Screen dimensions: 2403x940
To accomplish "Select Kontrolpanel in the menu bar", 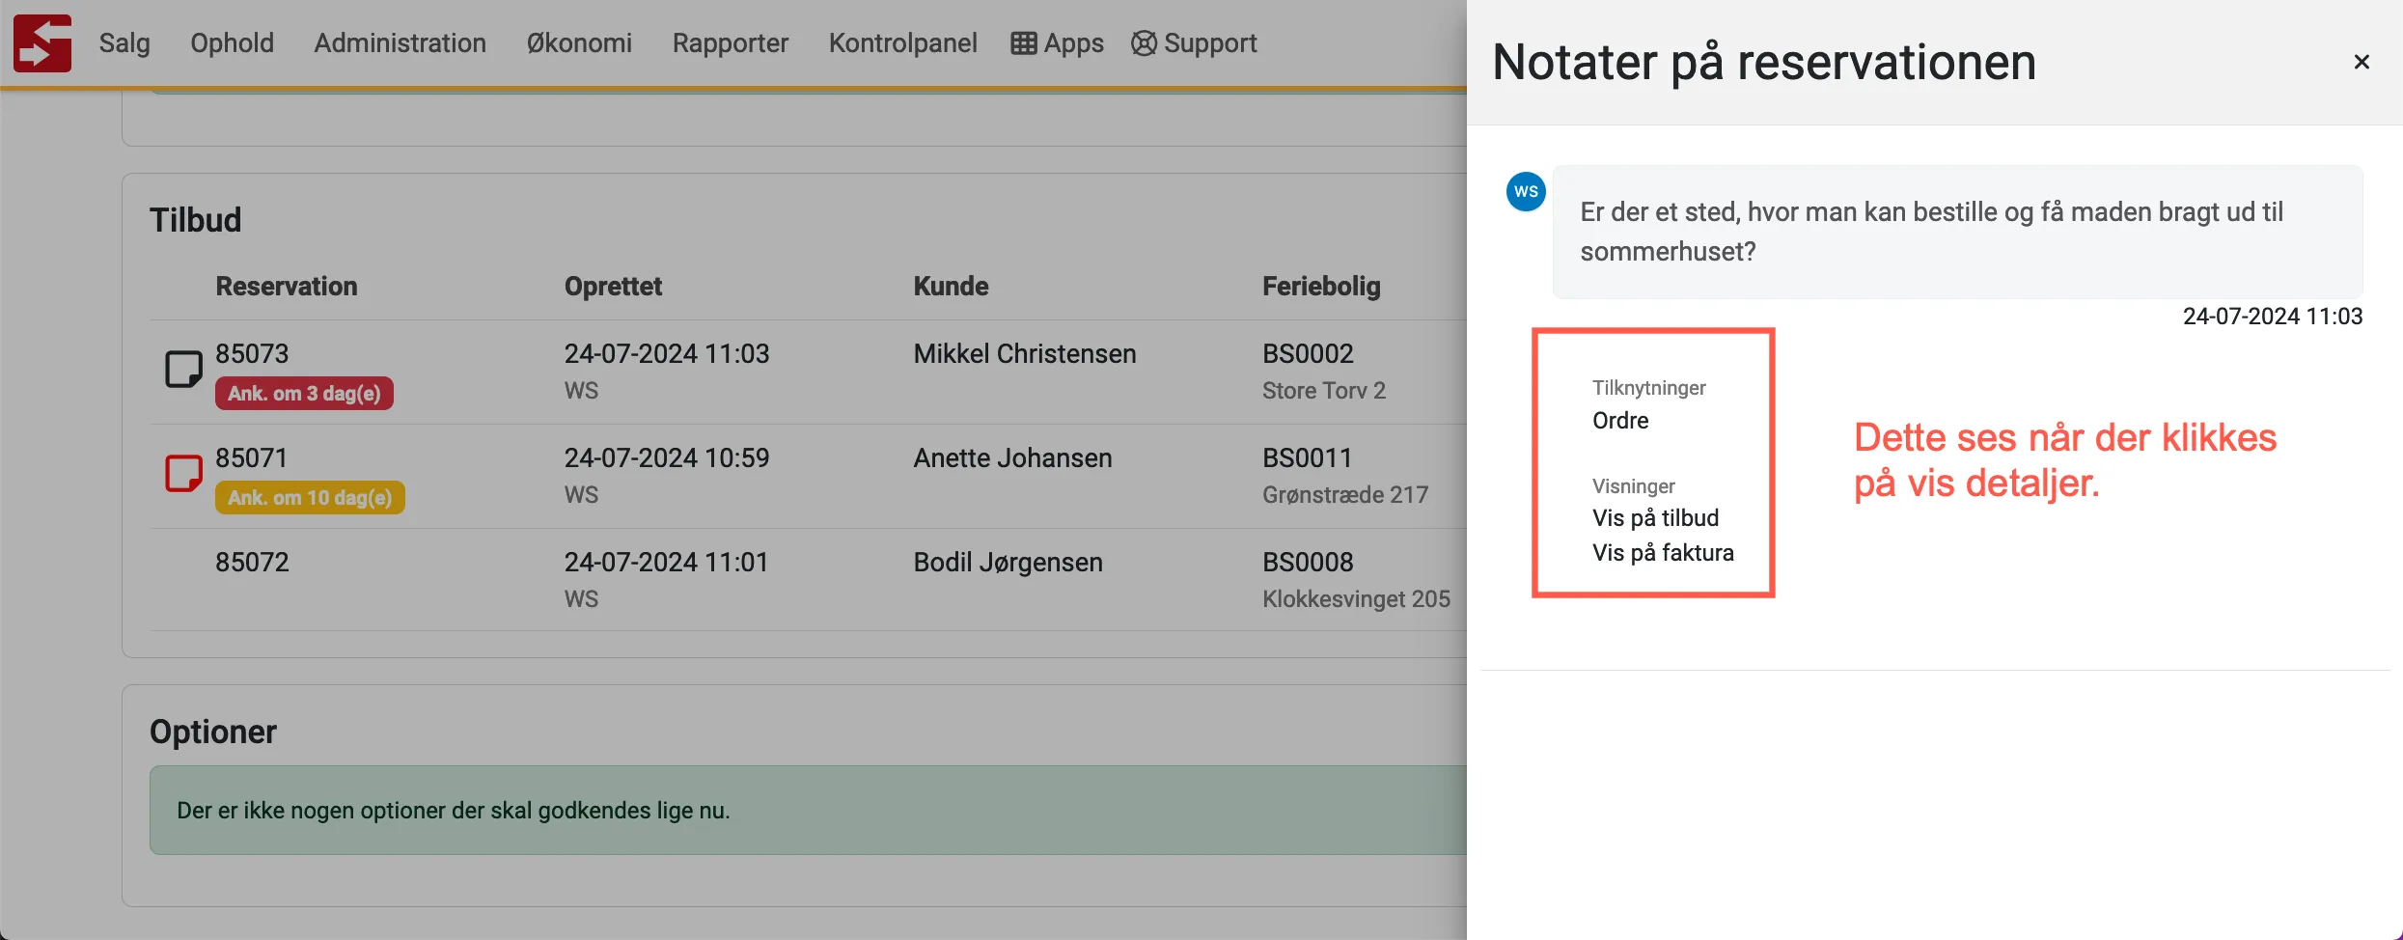I will (x=901, y=42).
